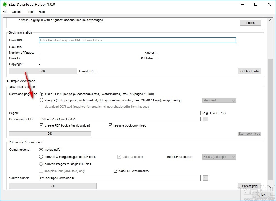Click the browse icon next to Destination folder
The height and width of the screenshot is (201, 276).
coord(205,119)
